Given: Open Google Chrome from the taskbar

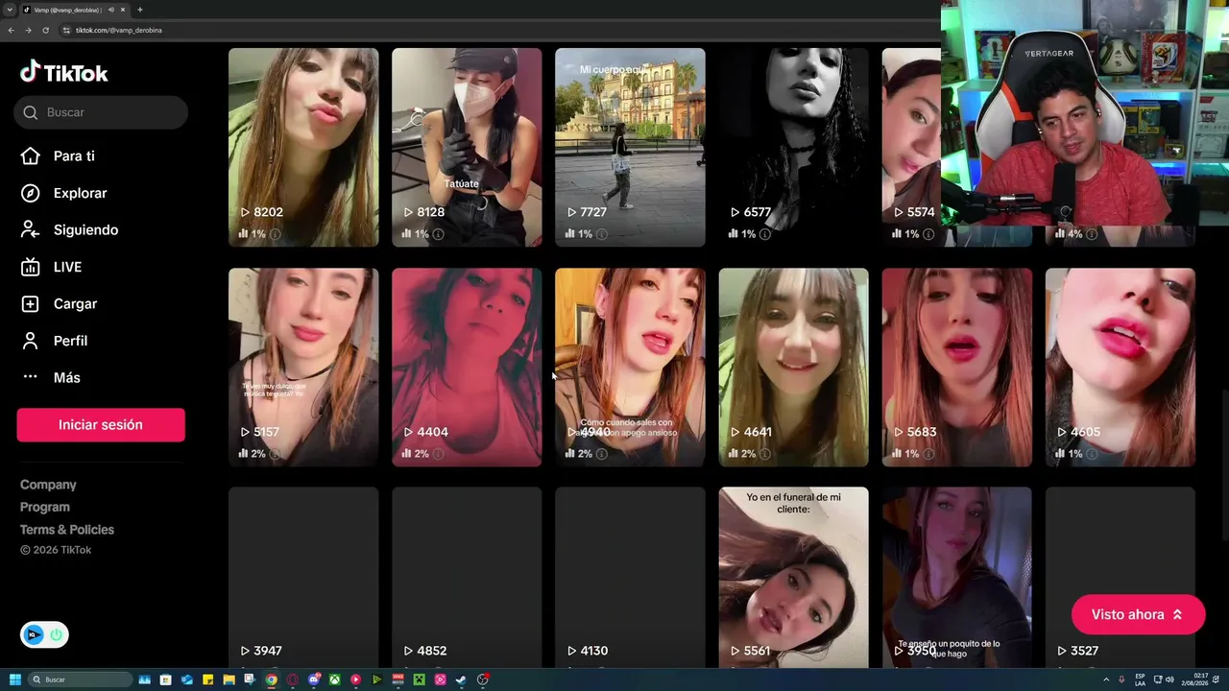Looking at the screenshot, I should click(272, 679).
